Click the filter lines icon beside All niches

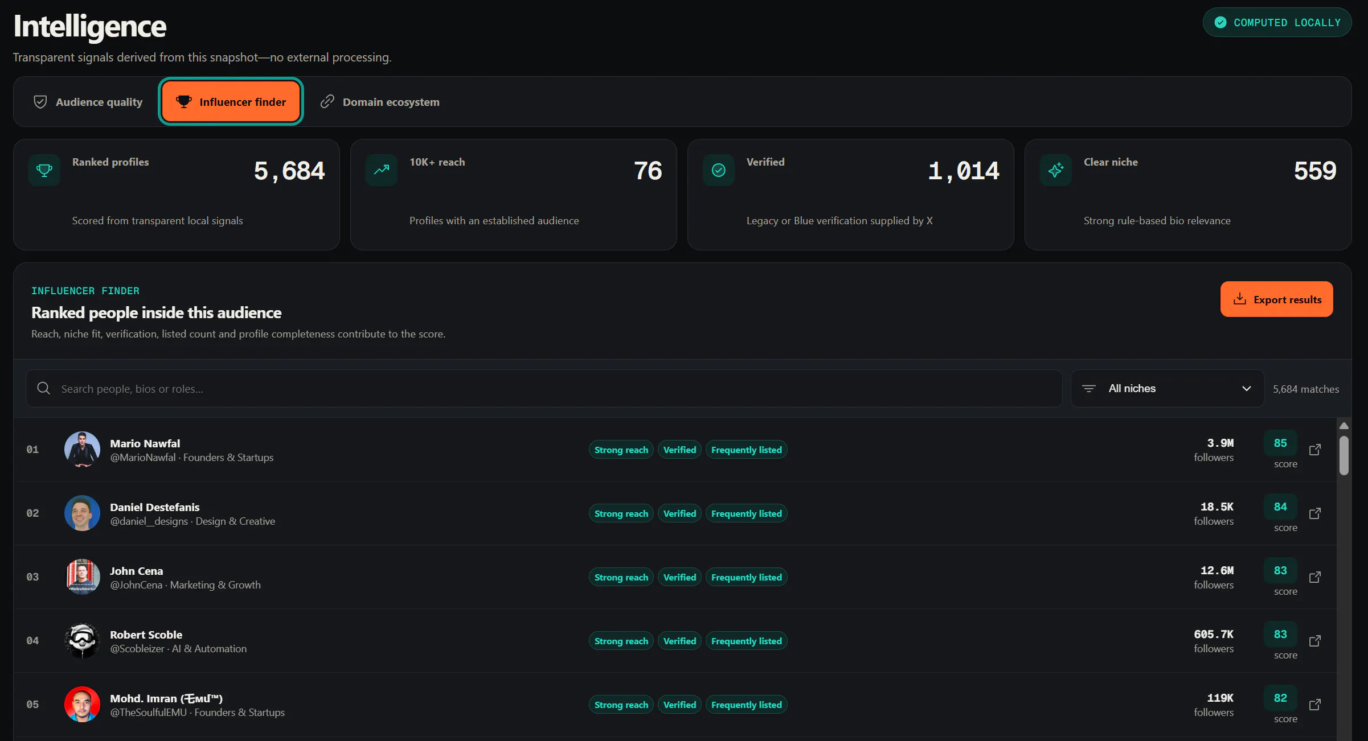[x=1089, y=389]
